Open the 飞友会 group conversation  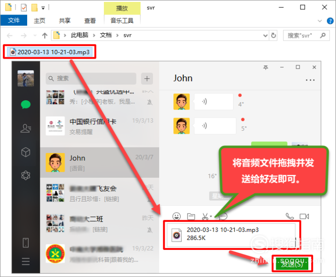point(100,193)
